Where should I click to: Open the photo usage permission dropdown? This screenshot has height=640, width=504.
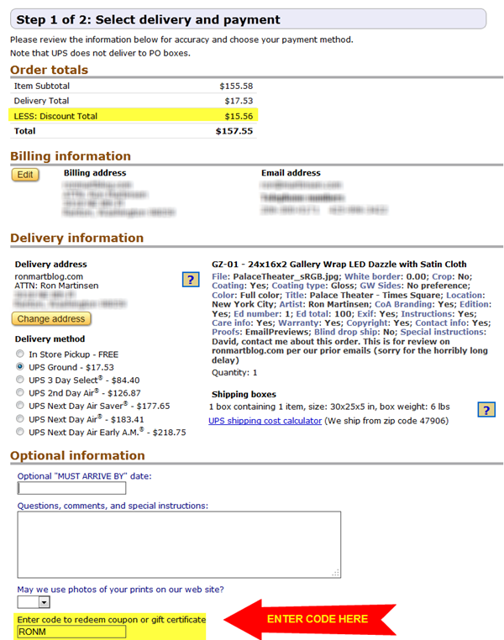34,602
